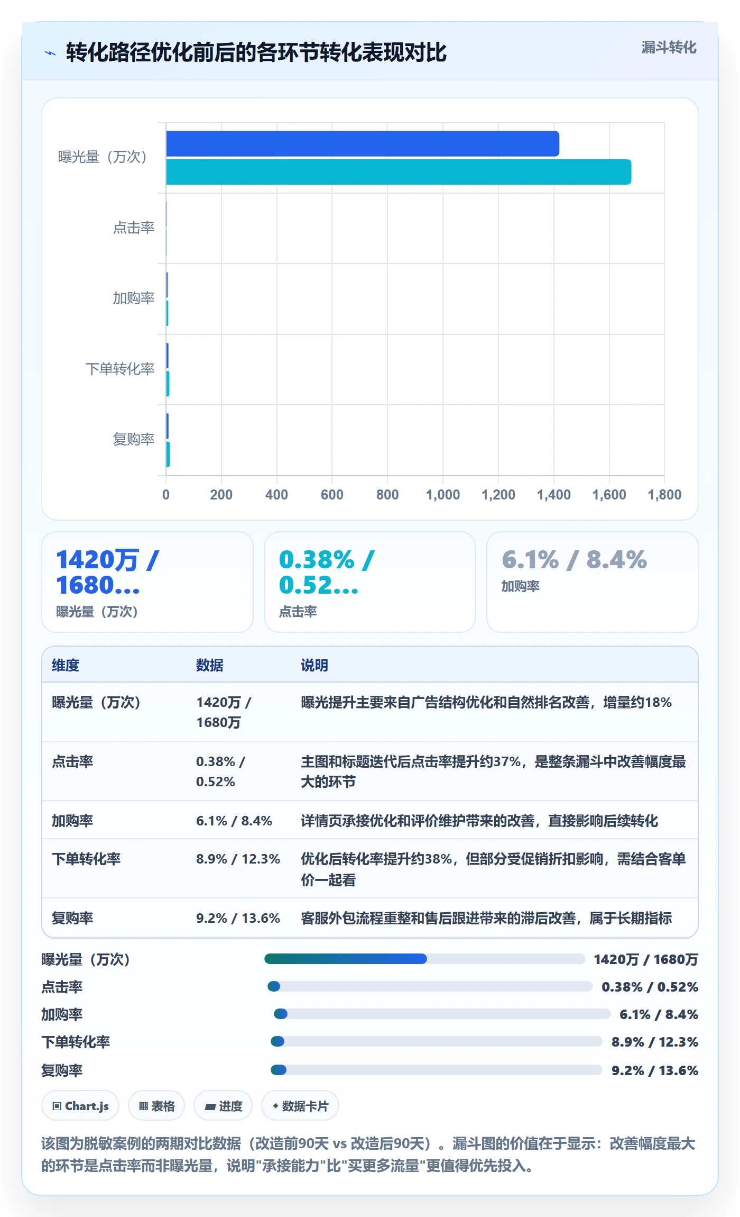Click the 漏斗转化 tag in header

coord(669,48)
